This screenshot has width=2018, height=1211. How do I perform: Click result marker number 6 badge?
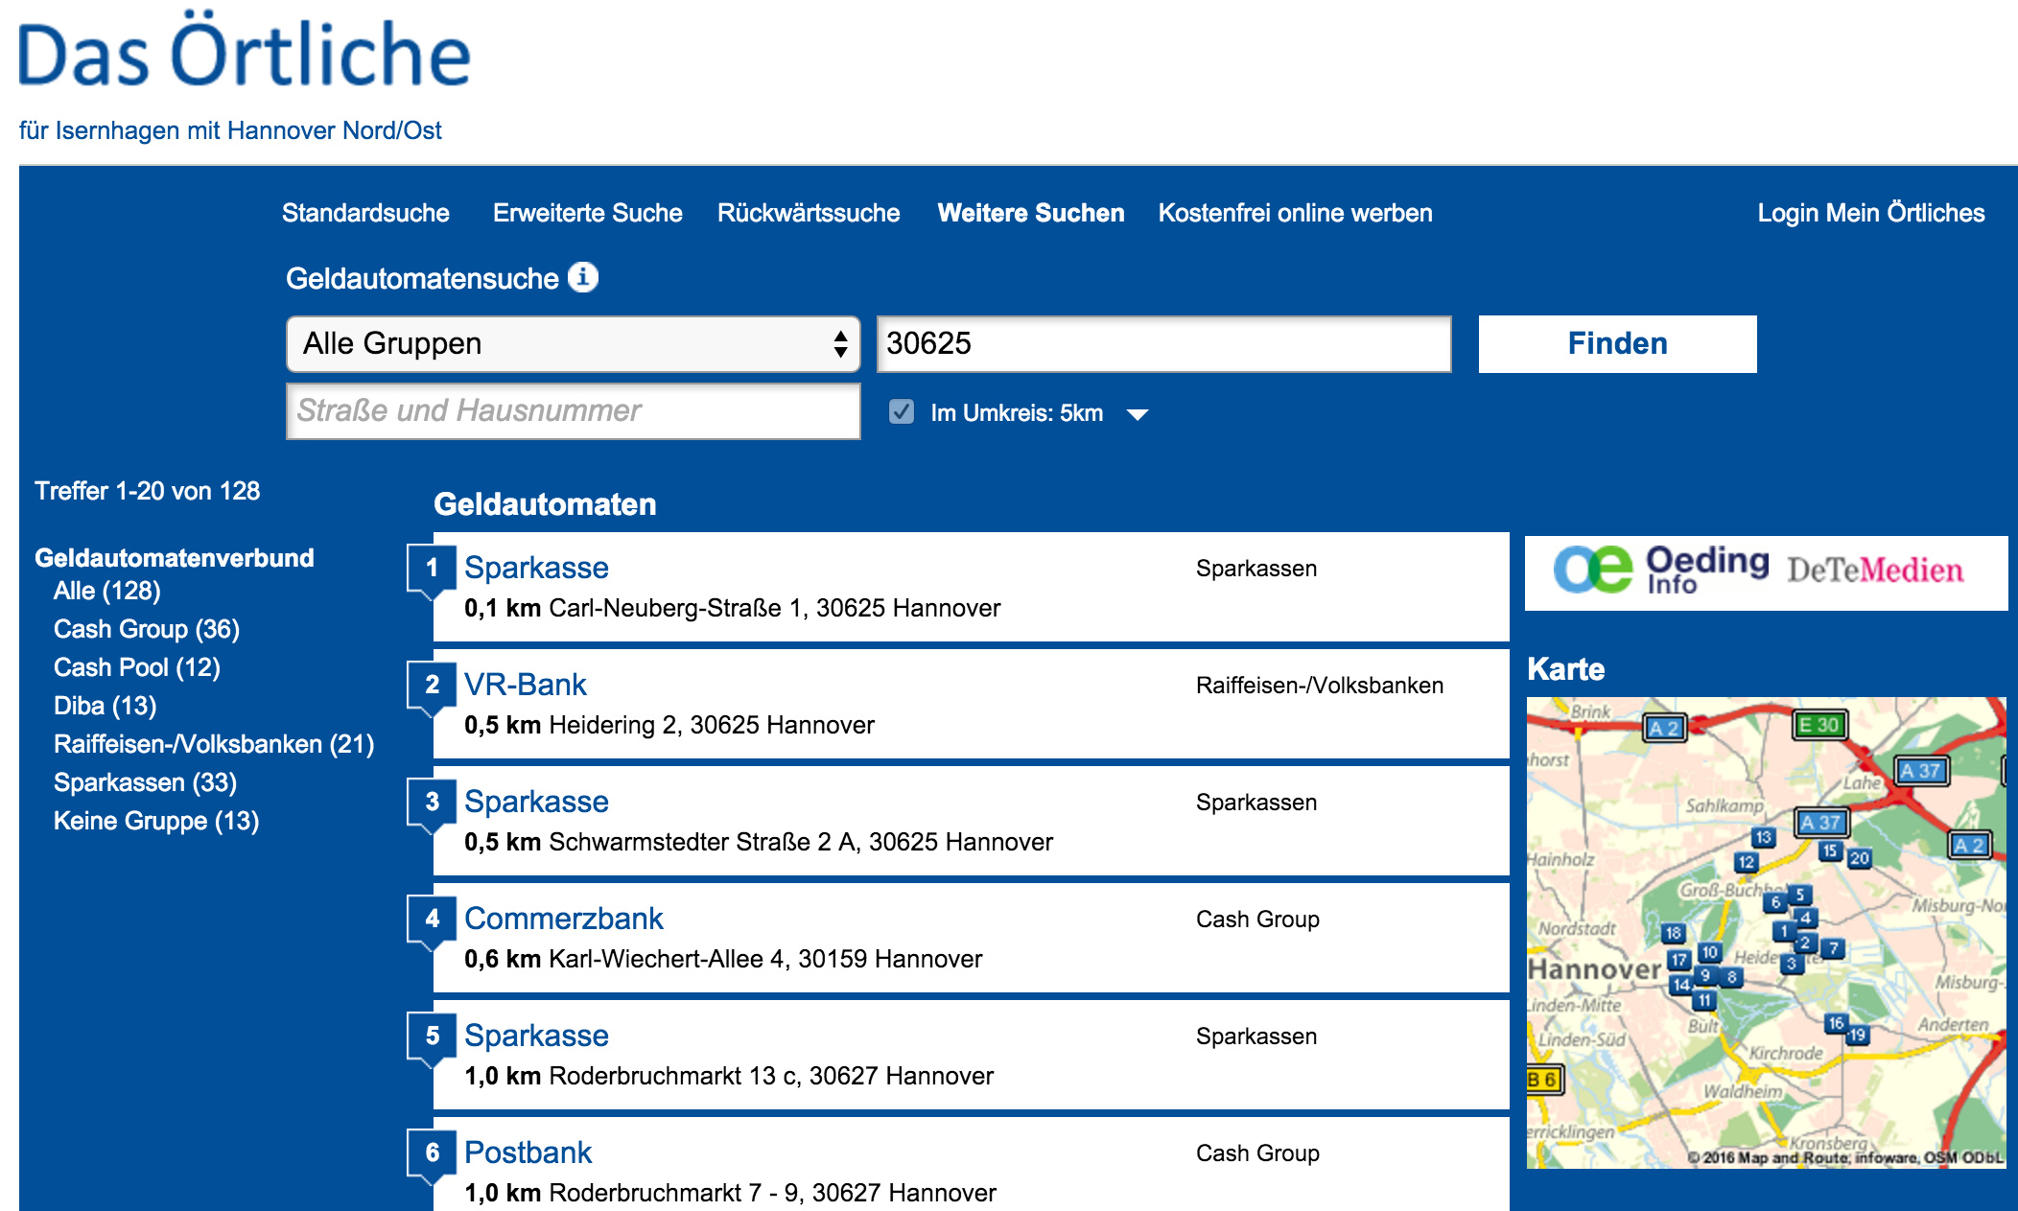coord(432,1153)
